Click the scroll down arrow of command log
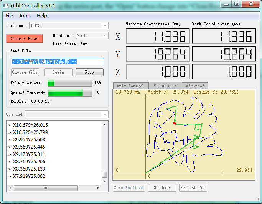This screenshot has width=262, height=204. coord(105,182)
